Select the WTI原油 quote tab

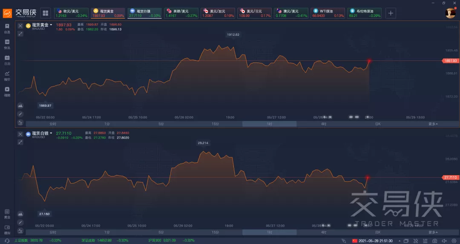click(x=328, y=13)
